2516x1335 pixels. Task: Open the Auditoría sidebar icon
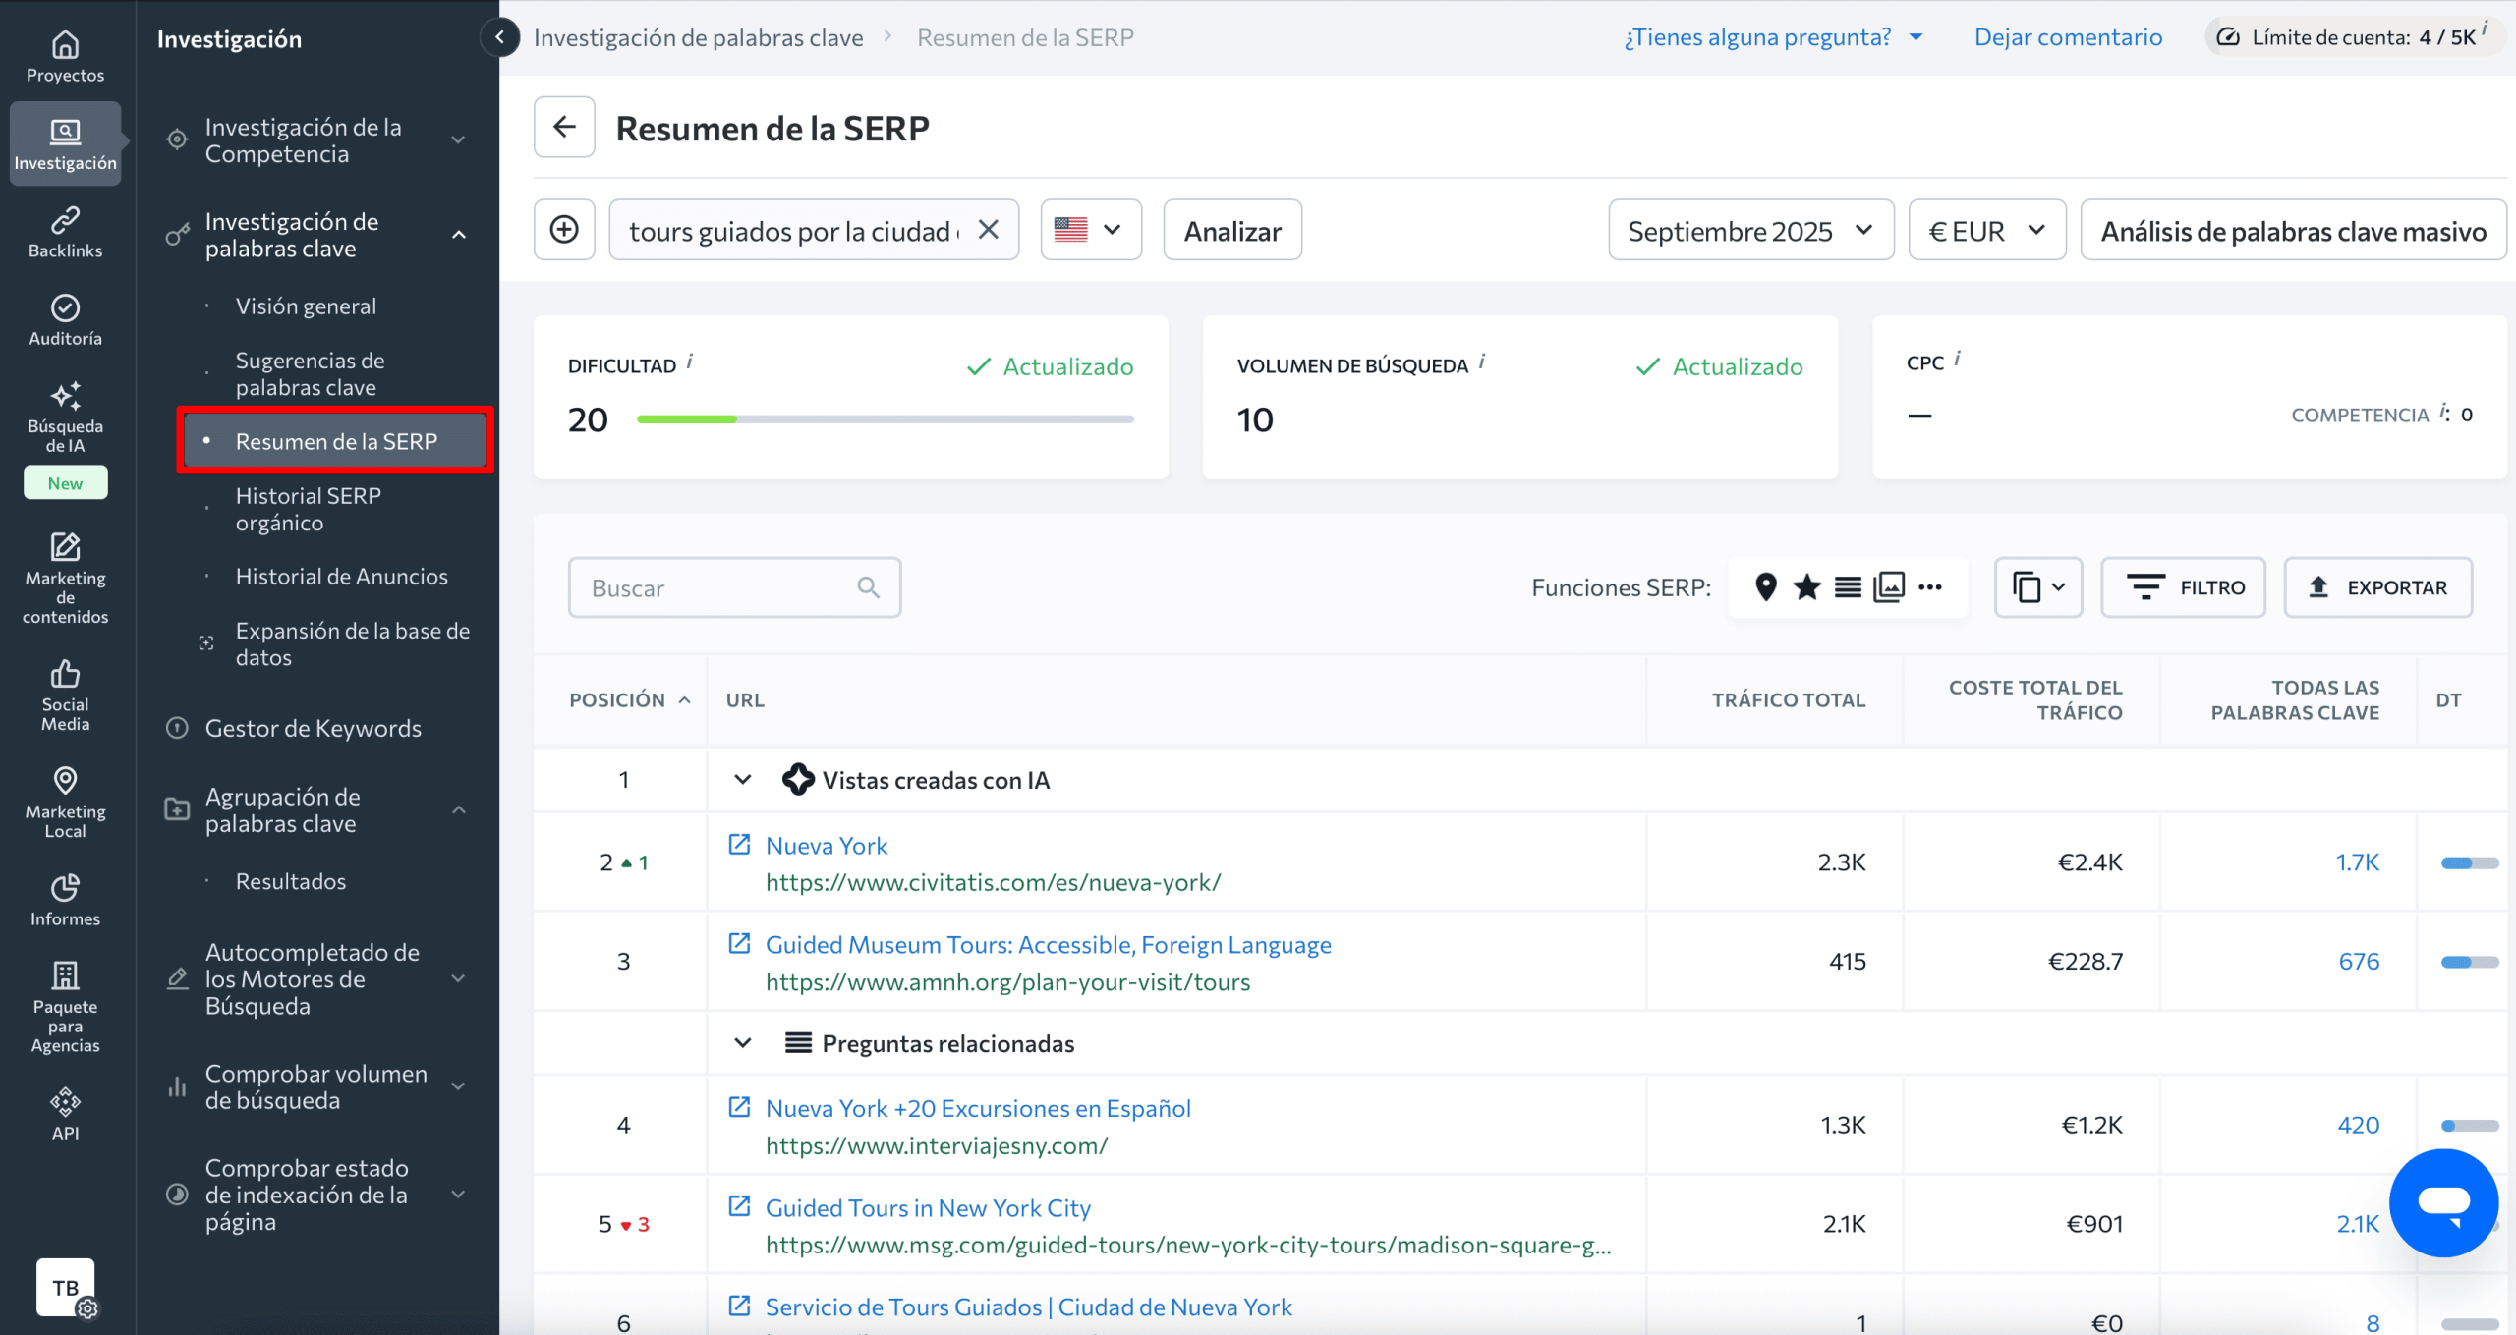(x=65, y=320)
